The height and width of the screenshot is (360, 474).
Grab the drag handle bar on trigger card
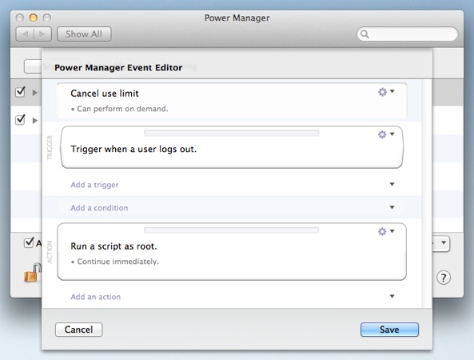[232, 134]
